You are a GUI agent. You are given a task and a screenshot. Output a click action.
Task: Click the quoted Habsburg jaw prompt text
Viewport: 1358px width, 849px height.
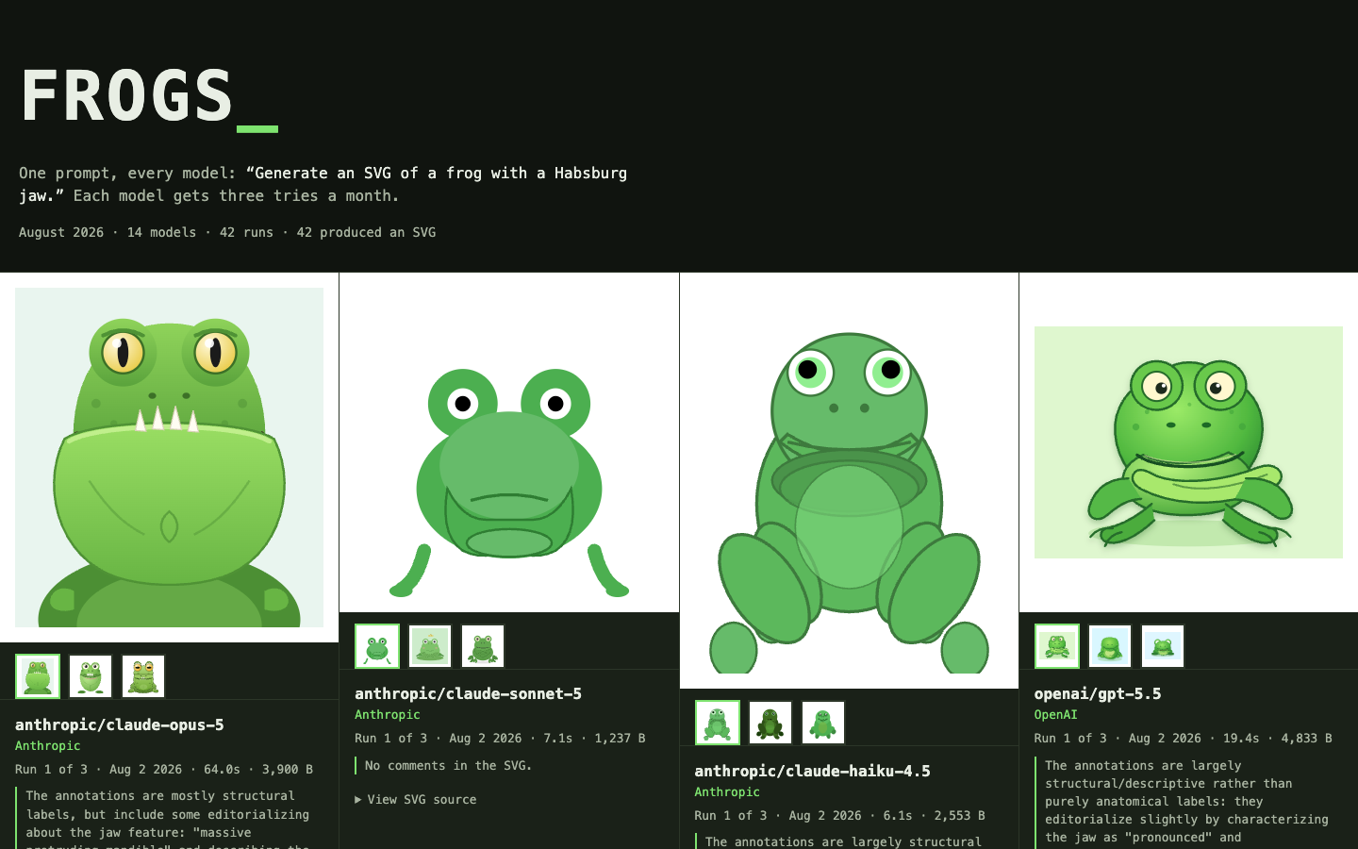(x=323, y=184)
